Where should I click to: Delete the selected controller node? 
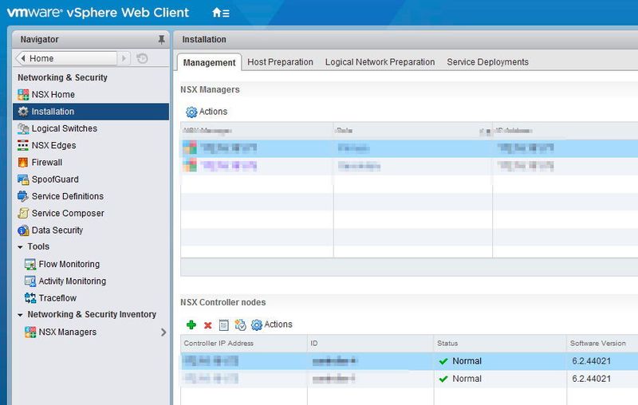pos(208,325)
